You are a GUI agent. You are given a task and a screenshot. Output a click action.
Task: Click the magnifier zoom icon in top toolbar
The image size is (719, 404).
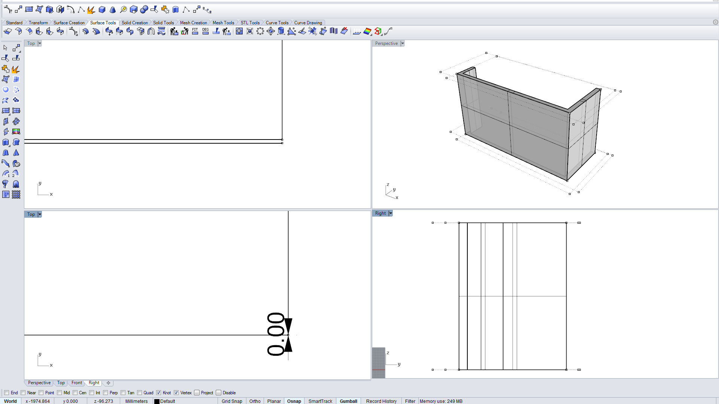pos(123,10)
